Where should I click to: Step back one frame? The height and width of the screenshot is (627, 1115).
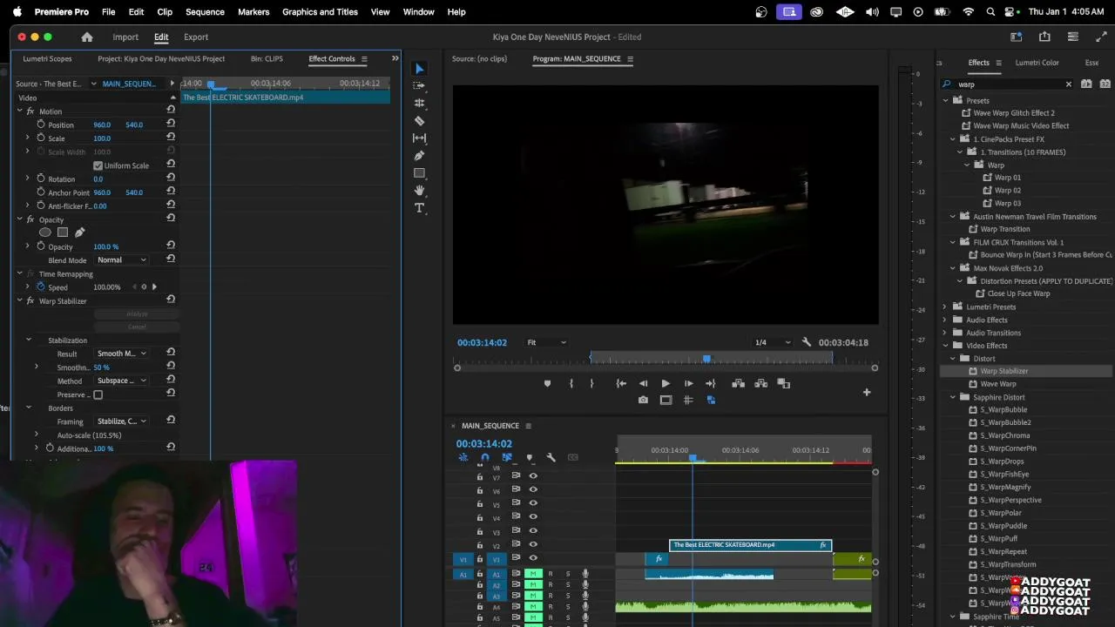pos(643,383)
